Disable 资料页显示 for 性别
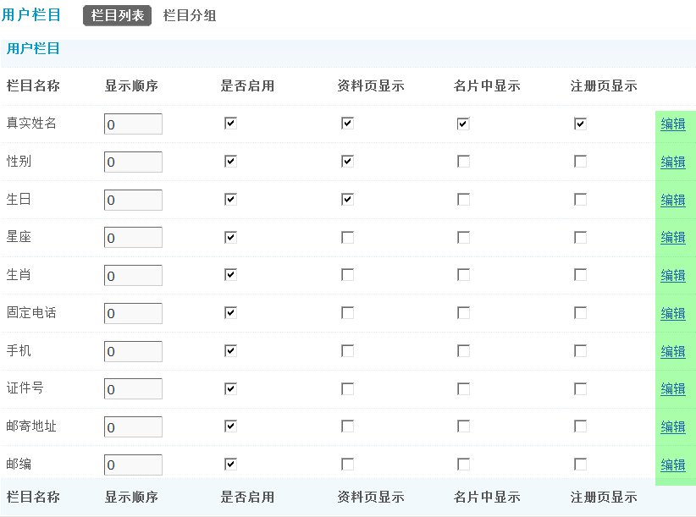696x517 pixels. [x=347, y=161]
